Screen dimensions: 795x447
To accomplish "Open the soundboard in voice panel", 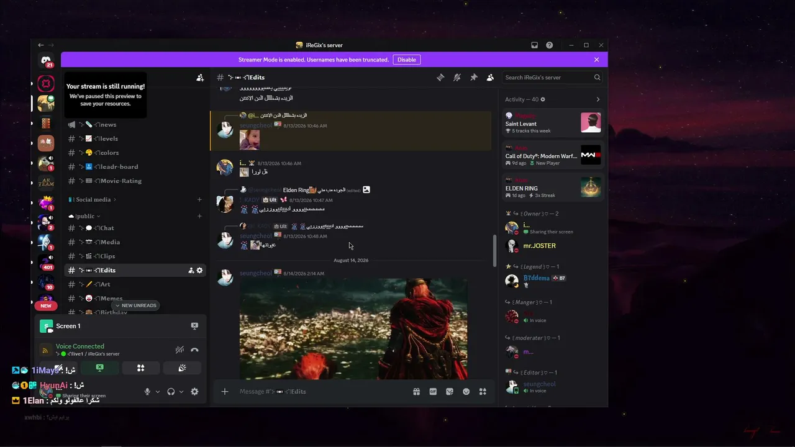I will (182, 368).
